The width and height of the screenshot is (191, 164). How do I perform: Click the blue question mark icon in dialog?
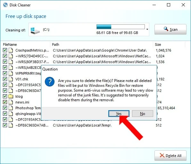point(50,82)
